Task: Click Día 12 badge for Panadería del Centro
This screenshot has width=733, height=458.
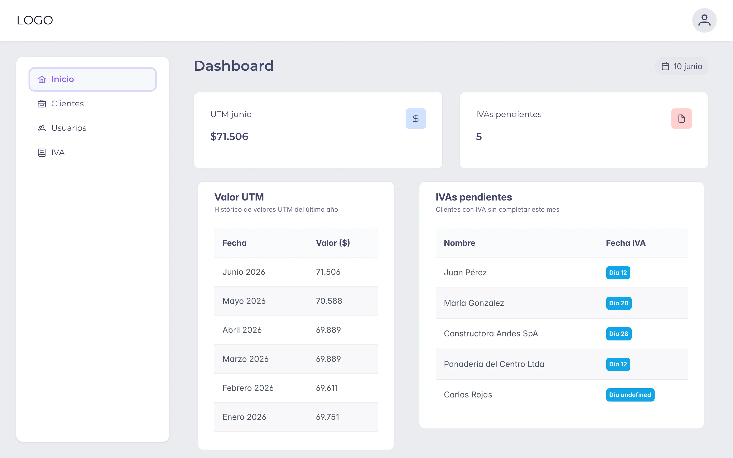Action: coord(618,364)
